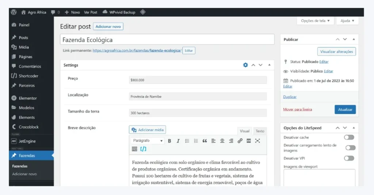Viewport: 374px width, 195px height.
Task: Click the Shortcoder brackets icon in editor
Action: coord(143,149)
